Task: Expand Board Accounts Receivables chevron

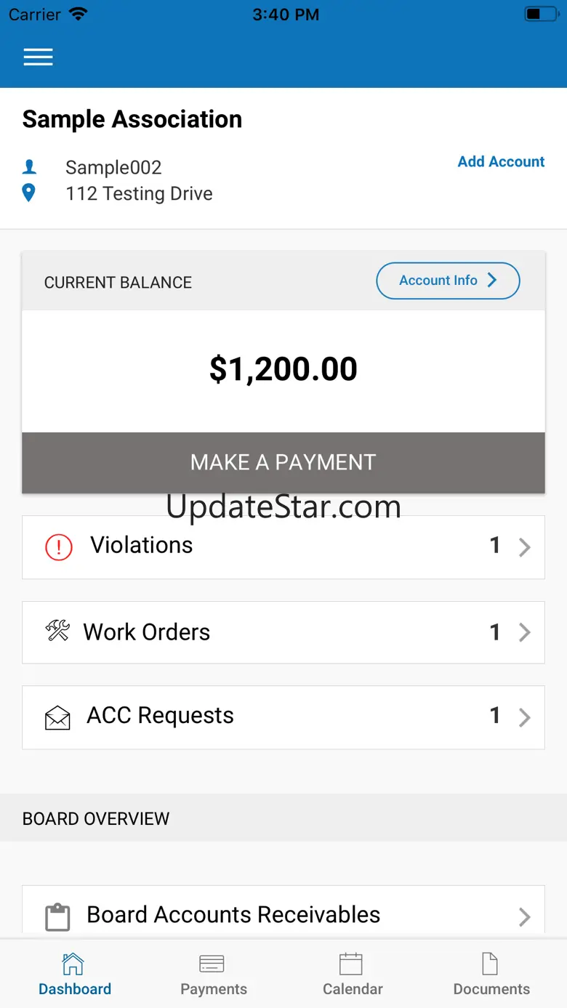Action: [x=524, y=916]
